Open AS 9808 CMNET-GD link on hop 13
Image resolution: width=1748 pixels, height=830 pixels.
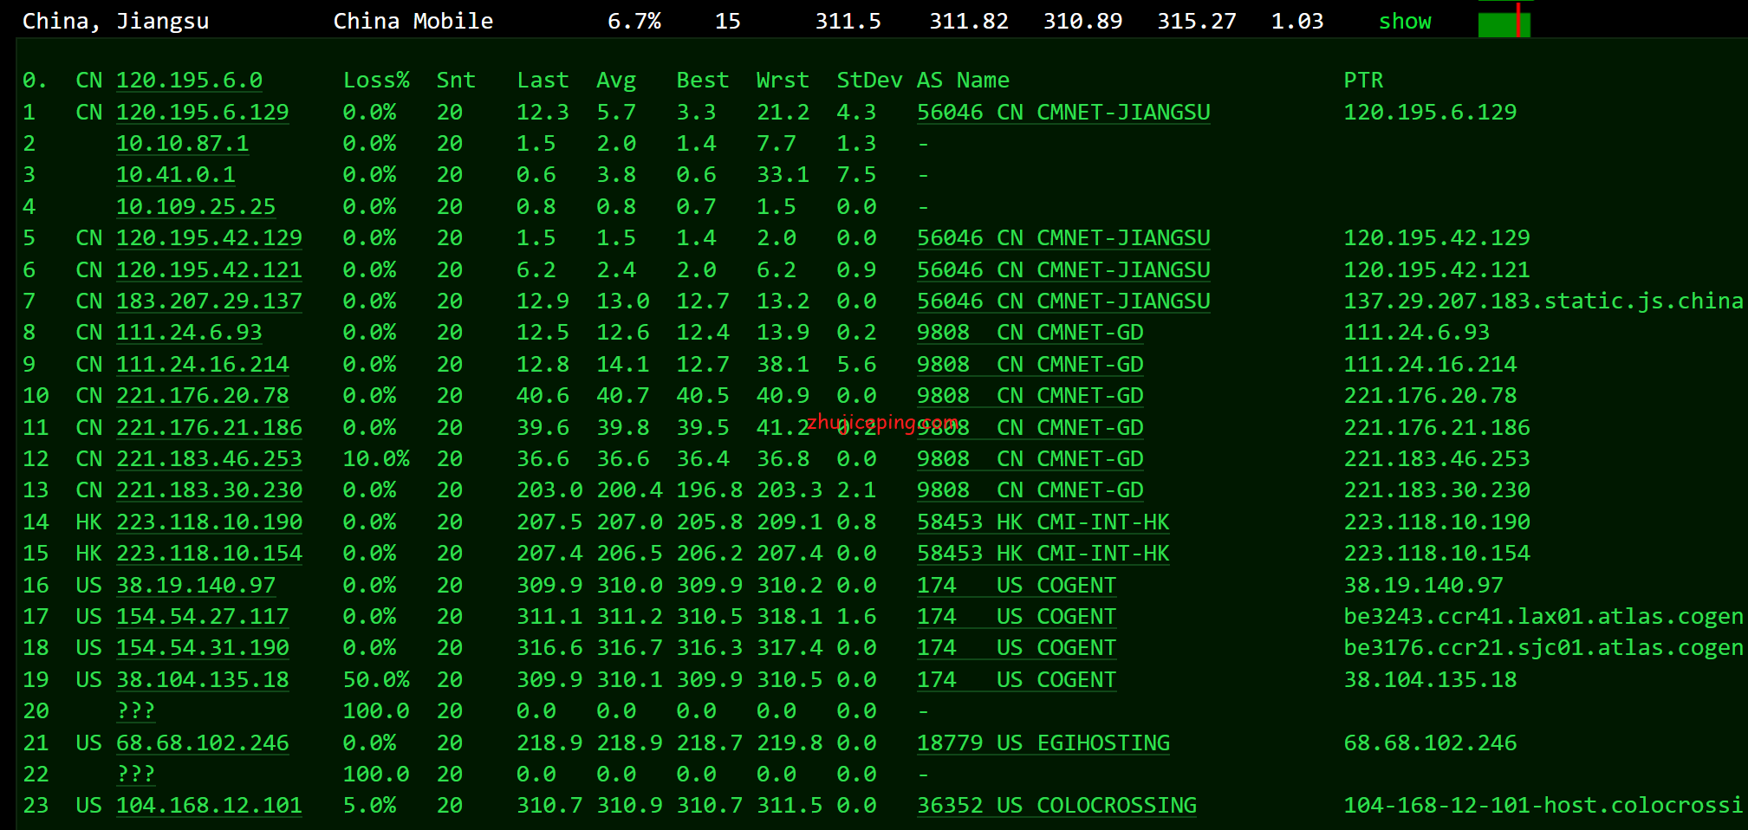[1030, 490]
